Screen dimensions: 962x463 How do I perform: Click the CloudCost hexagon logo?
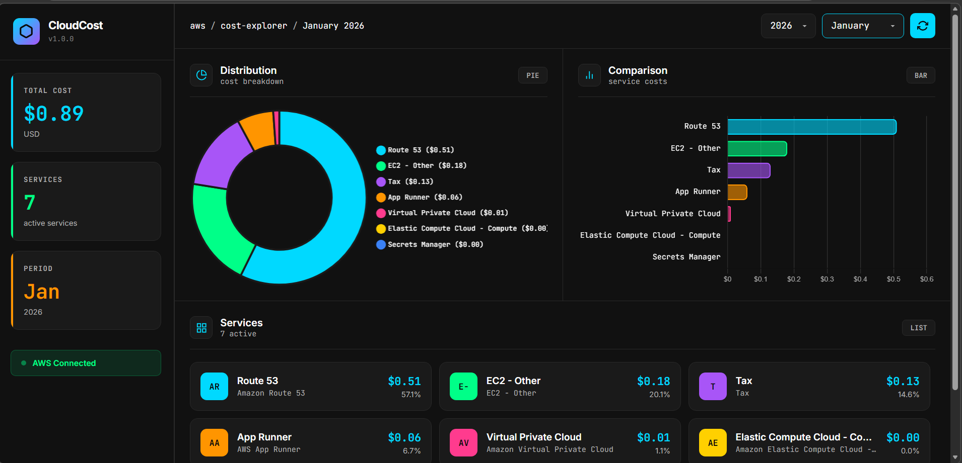26,31
